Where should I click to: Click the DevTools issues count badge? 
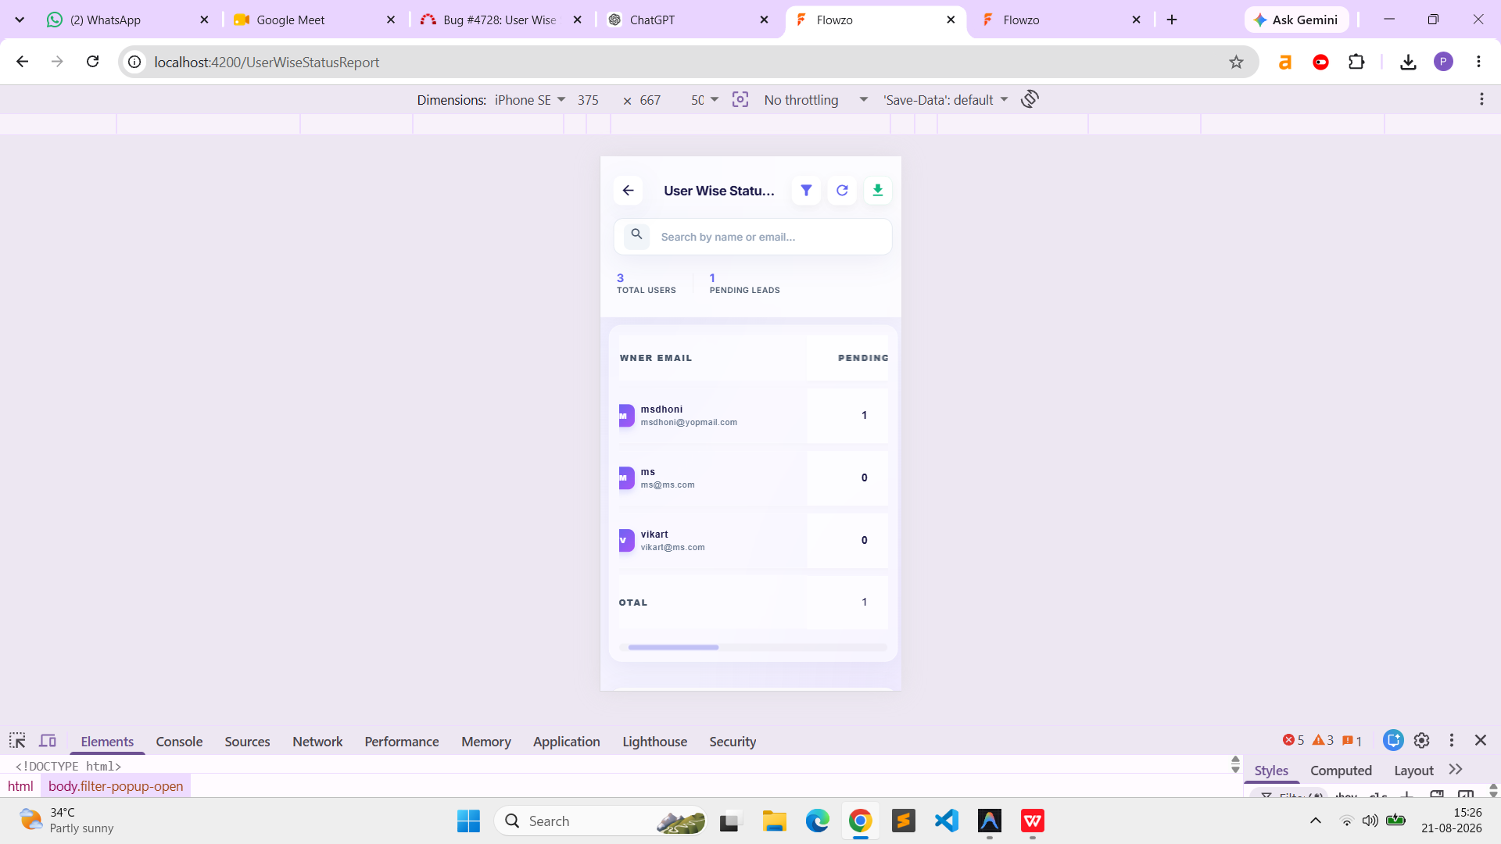pyautogui.click(x=1352, y=741)
